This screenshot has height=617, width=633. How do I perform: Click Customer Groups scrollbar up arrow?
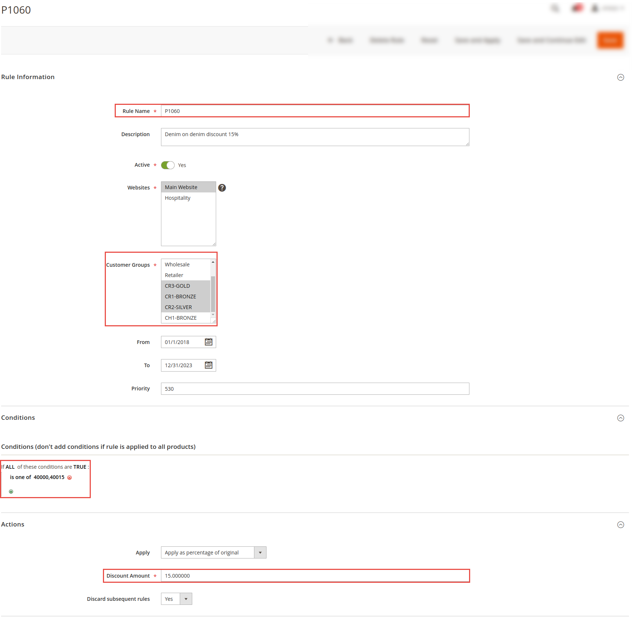(x=213, y=262)
